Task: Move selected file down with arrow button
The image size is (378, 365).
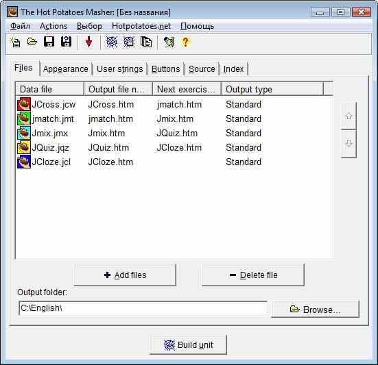Action: coord(349,144)
